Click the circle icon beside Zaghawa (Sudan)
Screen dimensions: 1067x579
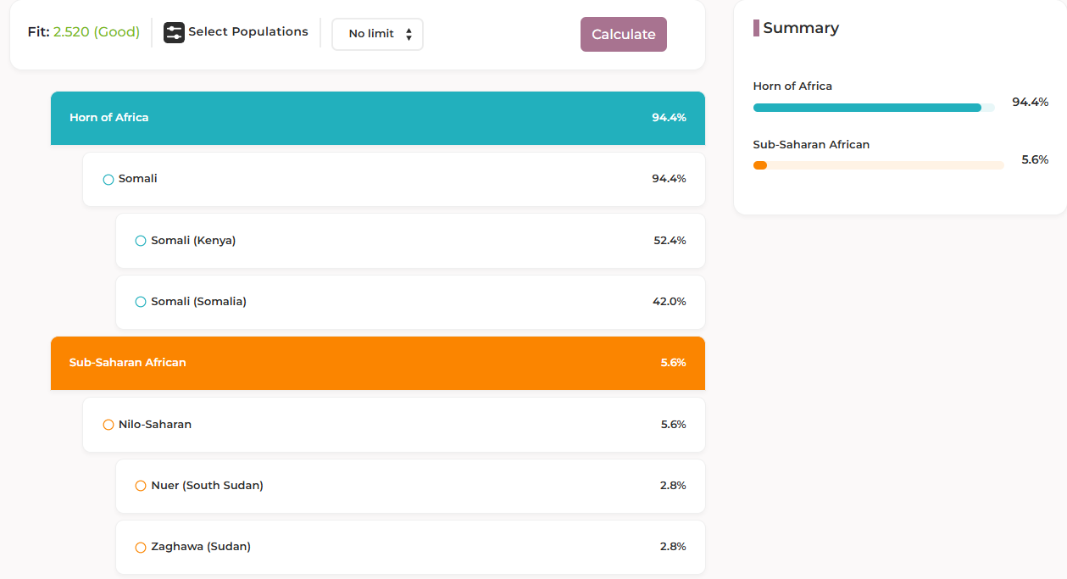click(141, 548)
